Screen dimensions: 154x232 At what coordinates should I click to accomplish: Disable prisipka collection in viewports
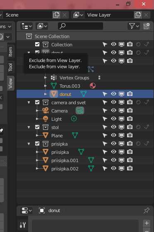(x=122, y=144)
